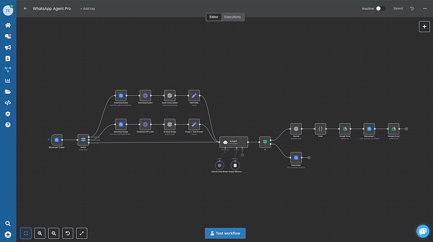Image resolution: width=433 pixels, height=242 pixels.
Task: Click the Audio transcription OpenAI node
Action: [x=169, y=96]
